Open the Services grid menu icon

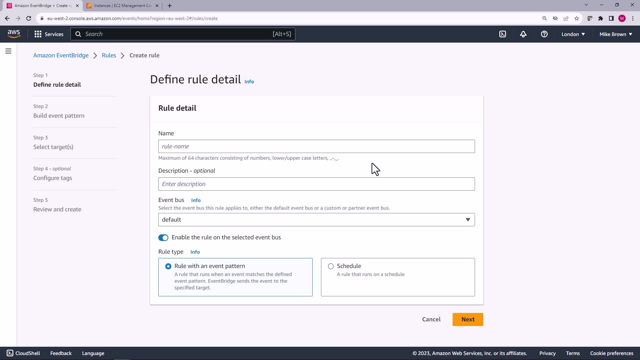38,34
